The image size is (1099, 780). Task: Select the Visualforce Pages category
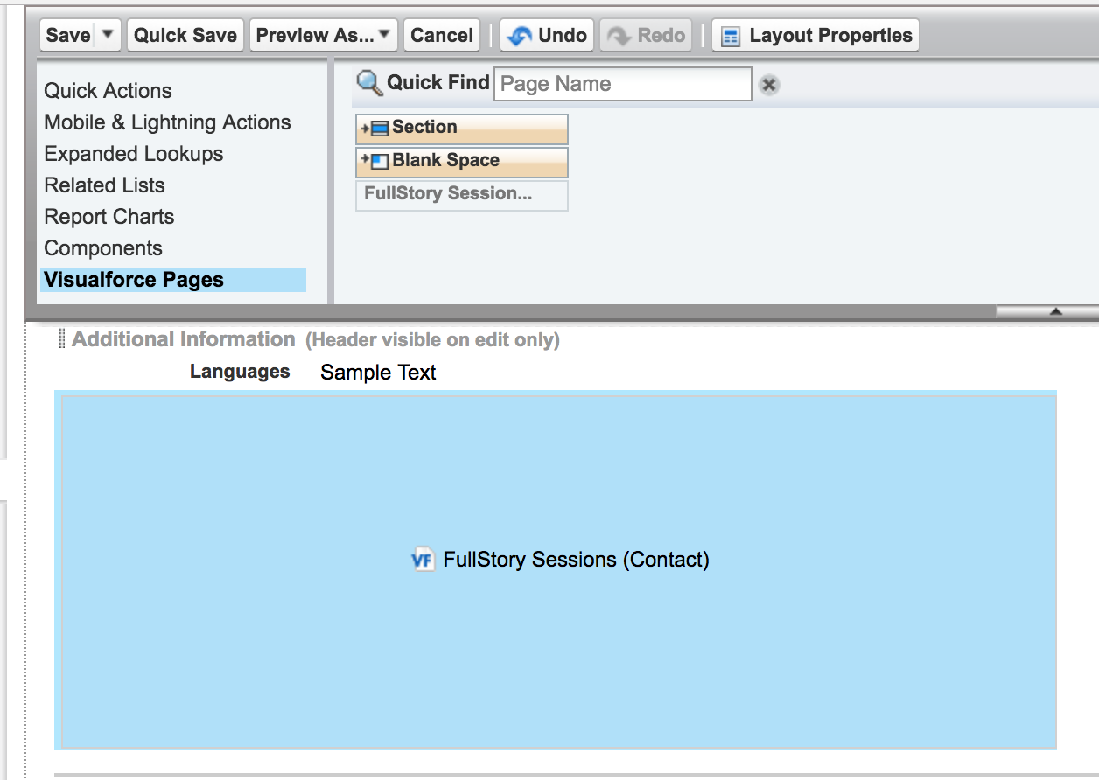(x=173, y=280)
